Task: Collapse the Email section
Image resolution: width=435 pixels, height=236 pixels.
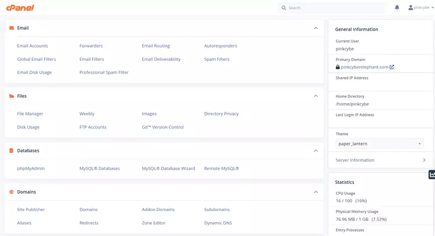Action: tap(316, 28)
